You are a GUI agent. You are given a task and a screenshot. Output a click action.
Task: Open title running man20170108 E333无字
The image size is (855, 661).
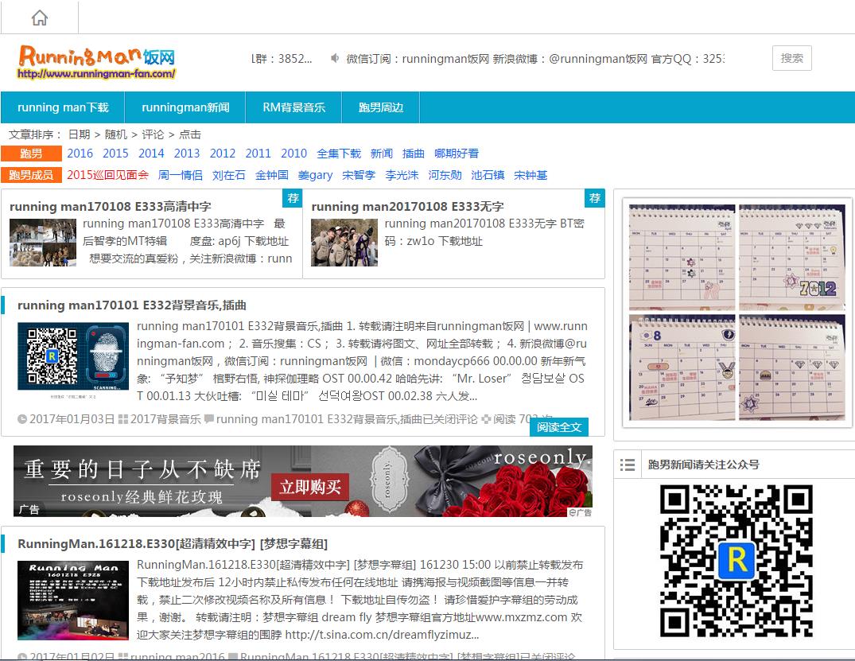[407, 207]
